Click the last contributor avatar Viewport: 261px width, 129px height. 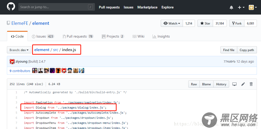82,71
